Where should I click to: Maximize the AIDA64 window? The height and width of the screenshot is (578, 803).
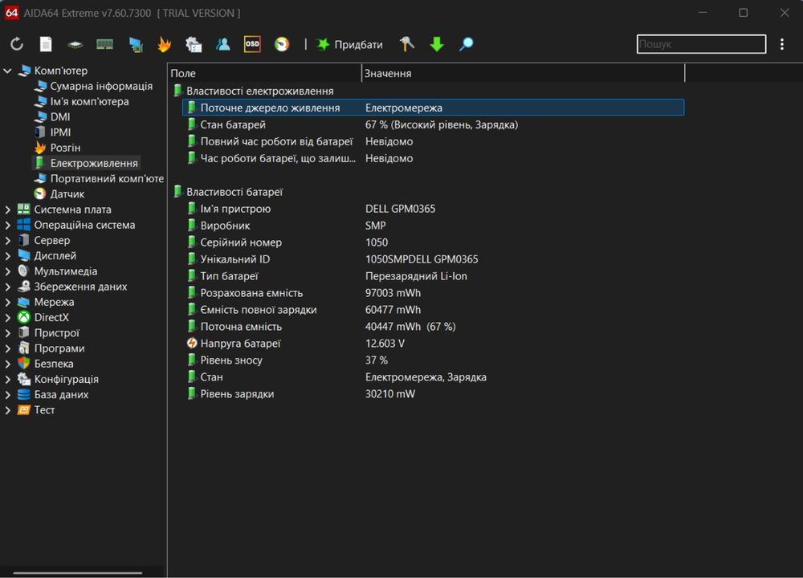pos(743,13)
